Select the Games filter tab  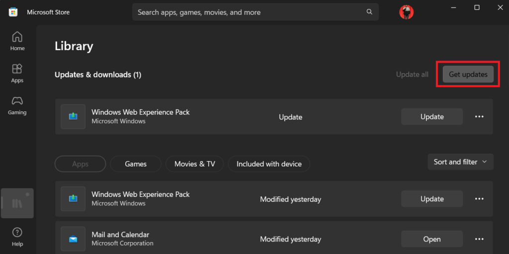pos(136,164)
